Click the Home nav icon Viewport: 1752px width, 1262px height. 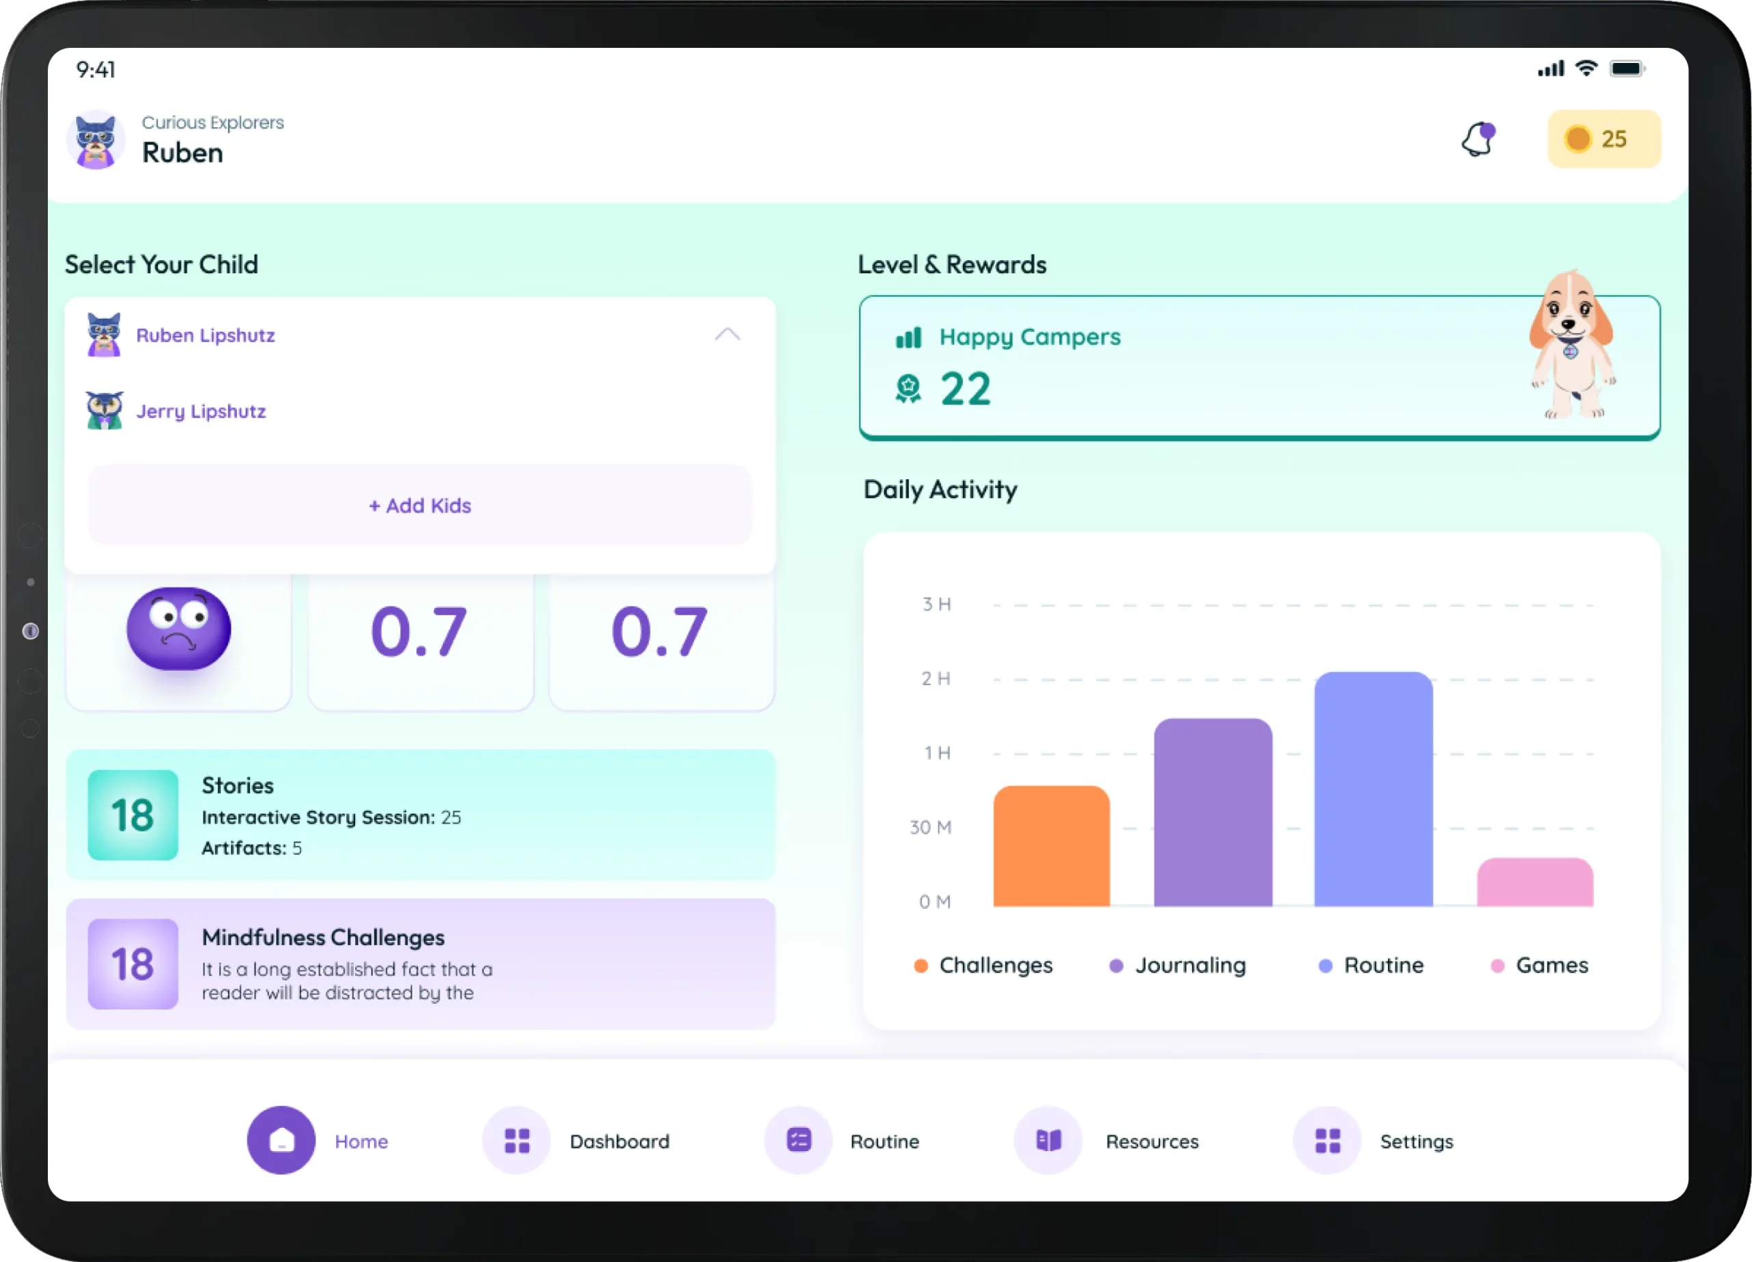click(x=281, y=1140)
